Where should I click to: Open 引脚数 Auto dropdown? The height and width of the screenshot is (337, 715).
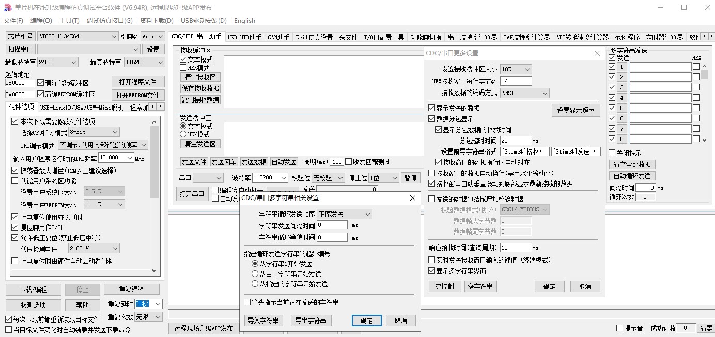pos(152,36)
